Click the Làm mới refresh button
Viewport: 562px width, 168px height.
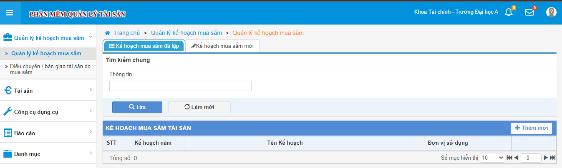pos(199,107)
